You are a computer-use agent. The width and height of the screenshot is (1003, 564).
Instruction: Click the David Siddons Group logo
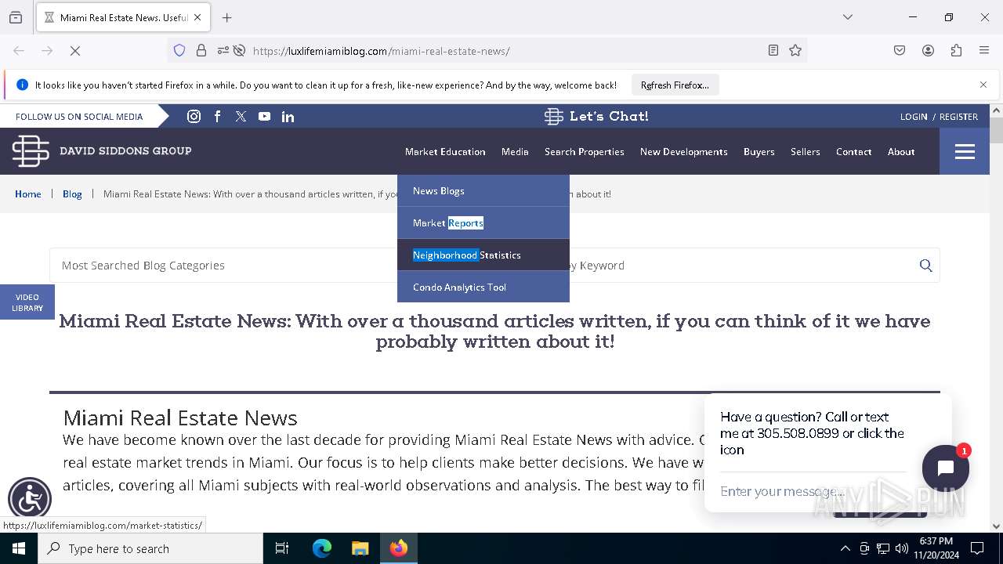[x=102, y=150]
